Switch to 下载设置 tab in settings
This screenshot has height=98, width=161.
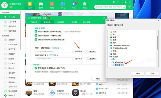(x=34, y=22)
